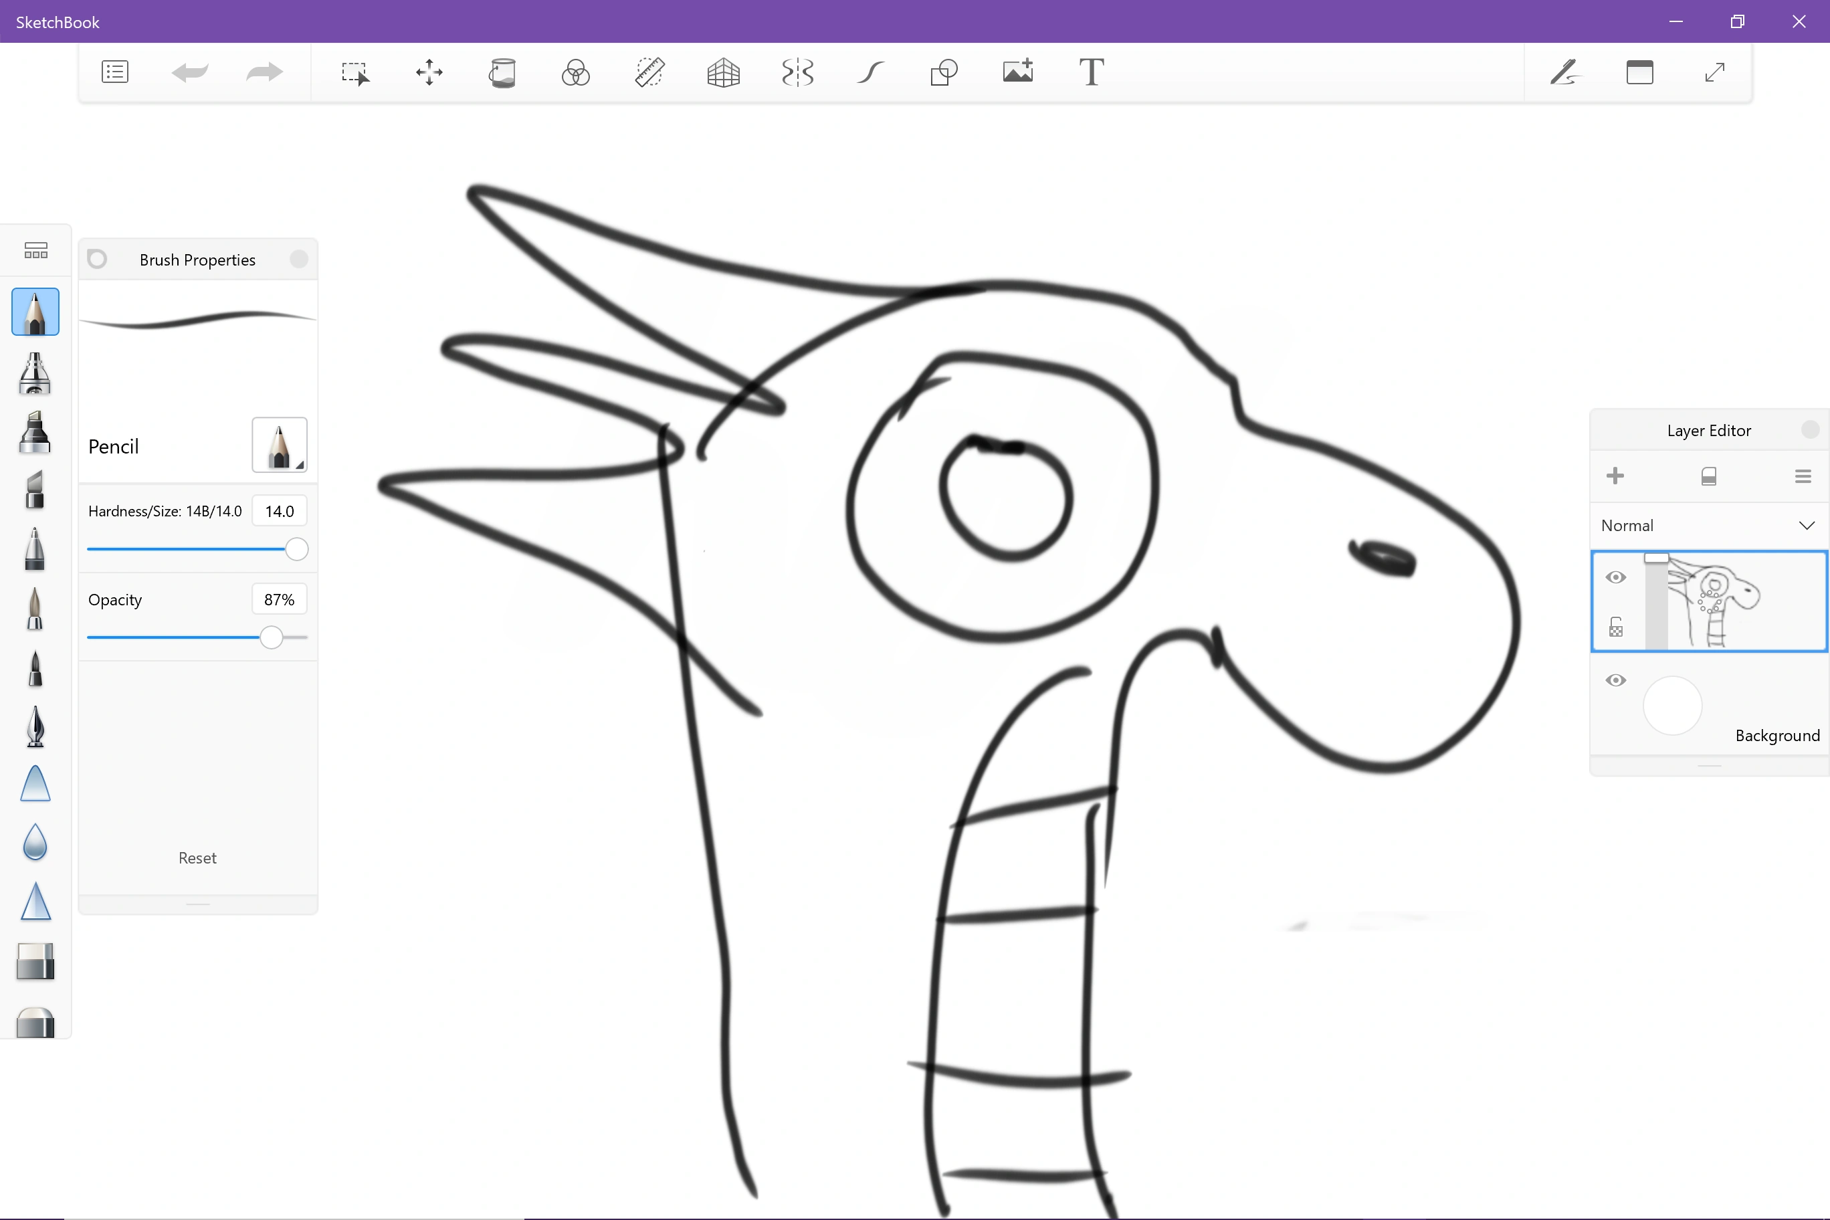Open the Pencil brush type picker
The image size is (1830, 1220).
click(x=280, y=445)
